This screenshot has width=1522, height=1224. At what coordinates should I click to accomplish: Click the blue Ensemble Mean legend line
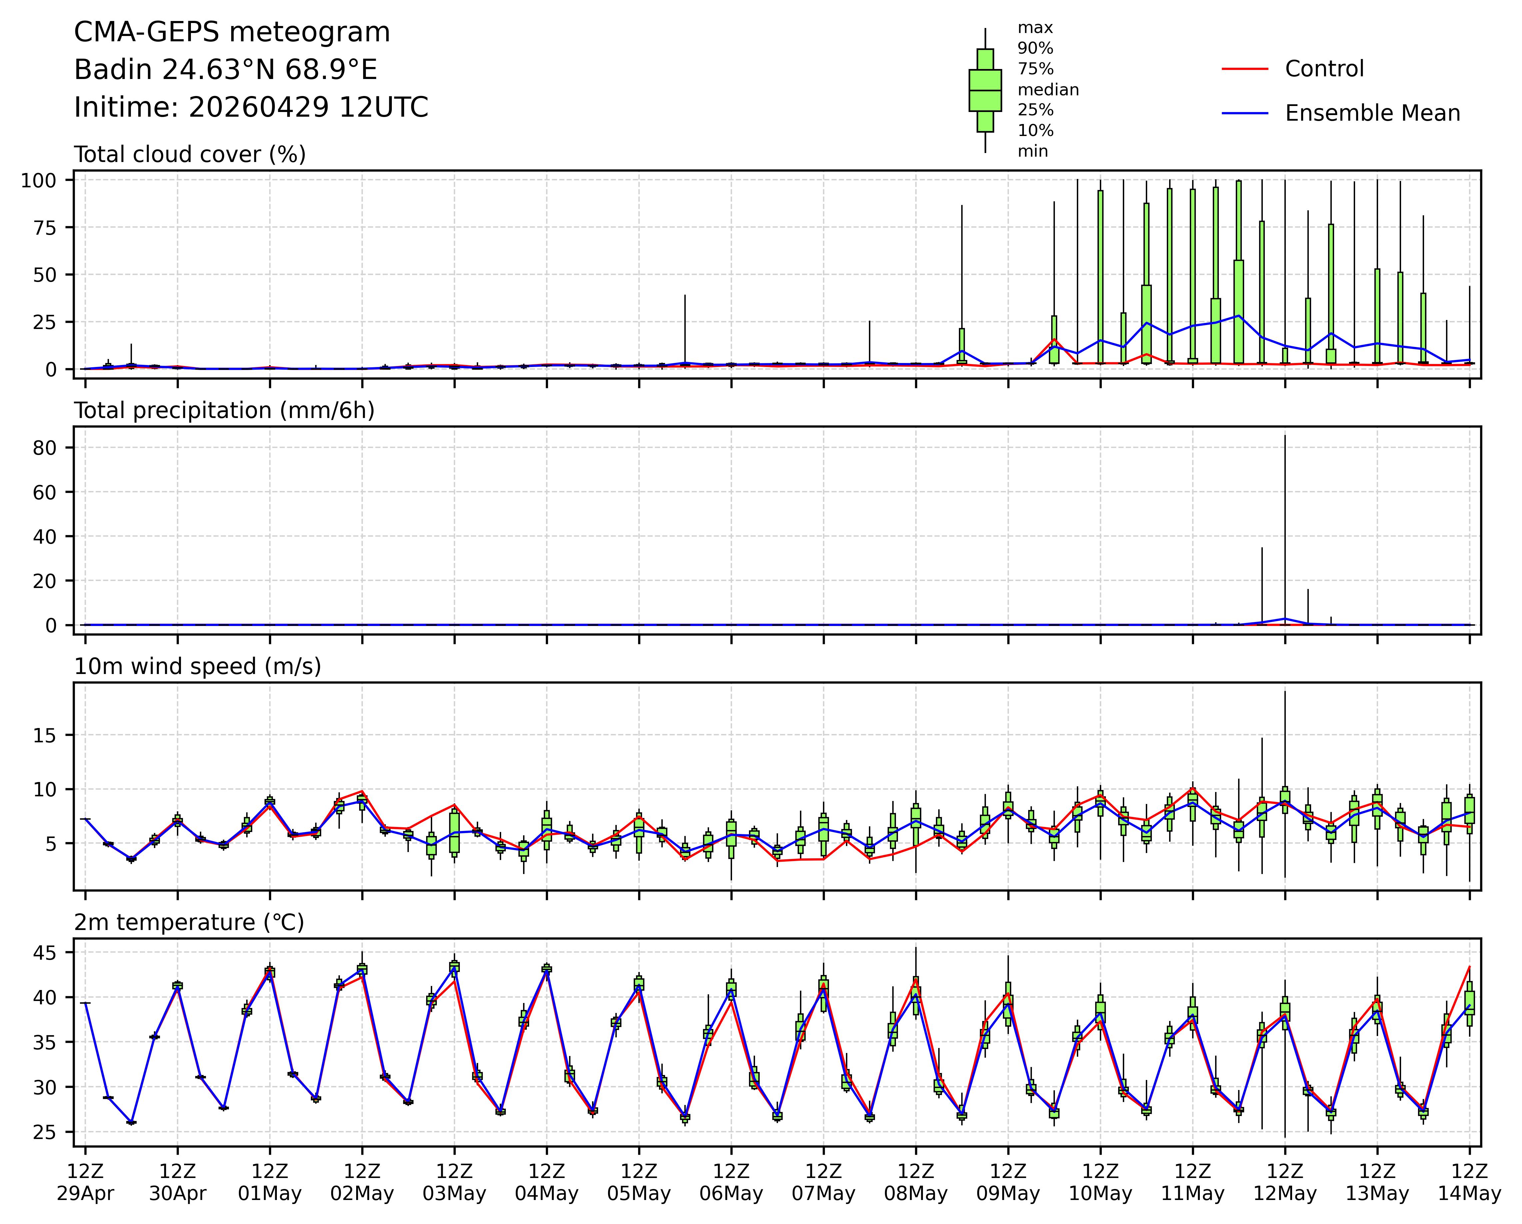[1244, 114]
